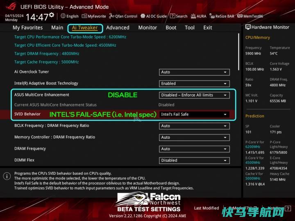Click the 5000MHz Cache prediction value
The image size is (295, 221).
pos(253,178)
